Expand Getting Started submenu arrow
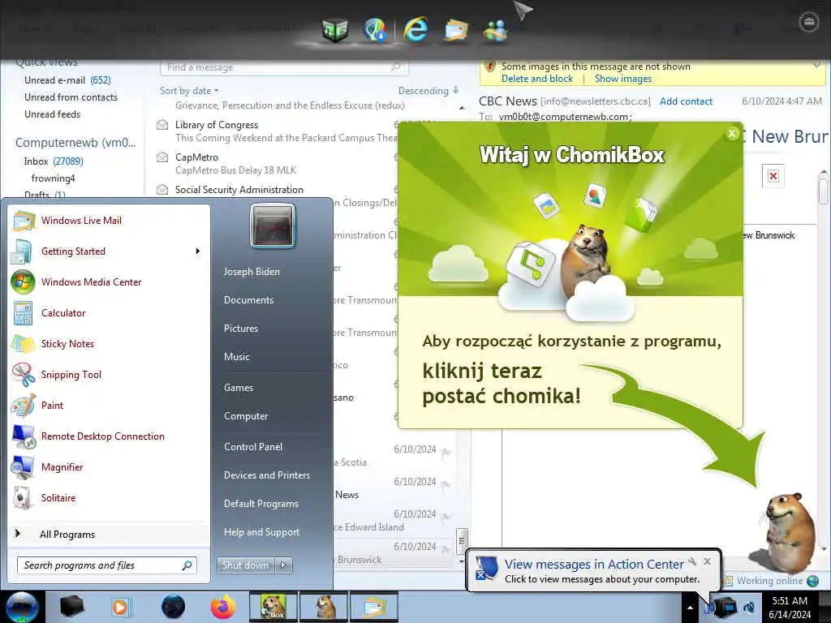This screenshot has width=831, height=623. [198, 251]
